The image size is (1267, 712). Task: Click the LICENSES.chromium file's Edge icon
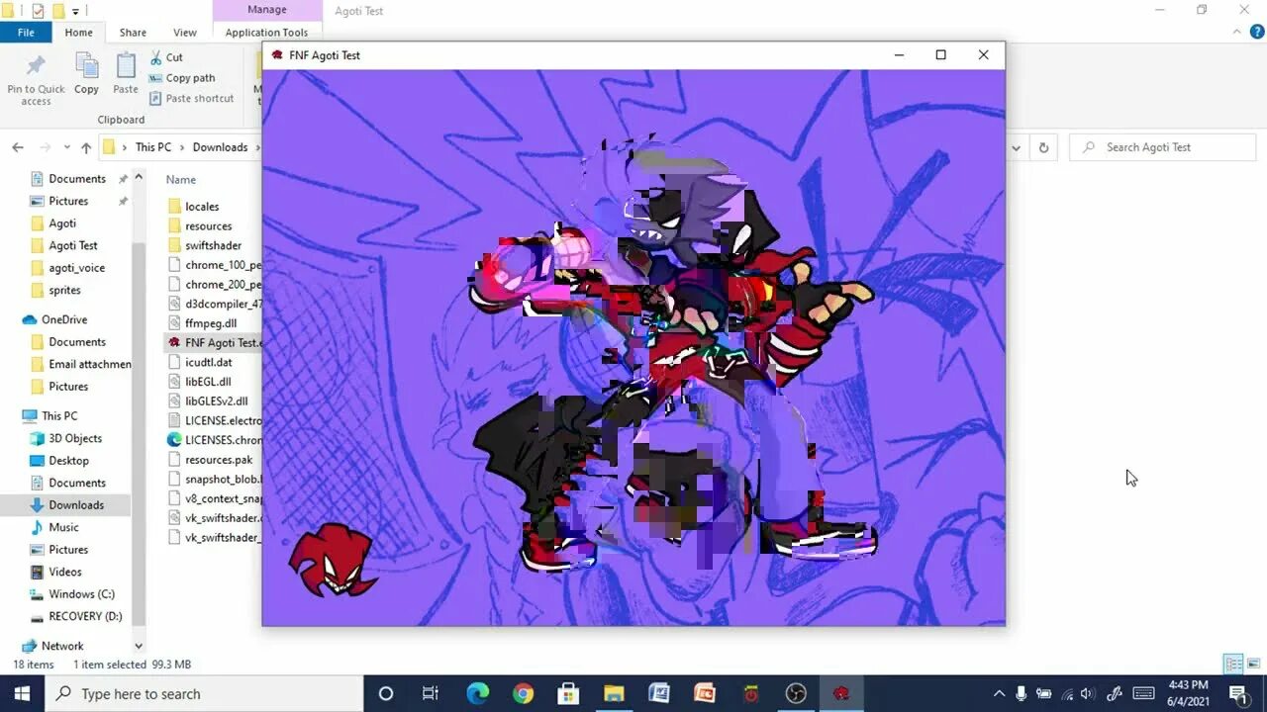point(174,440)
